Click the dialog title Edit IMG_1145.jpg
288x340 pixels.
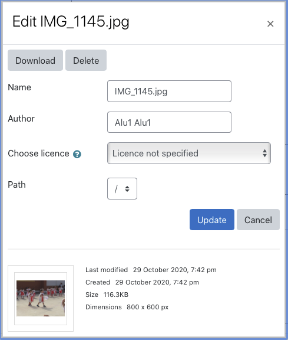pos(71,22)
